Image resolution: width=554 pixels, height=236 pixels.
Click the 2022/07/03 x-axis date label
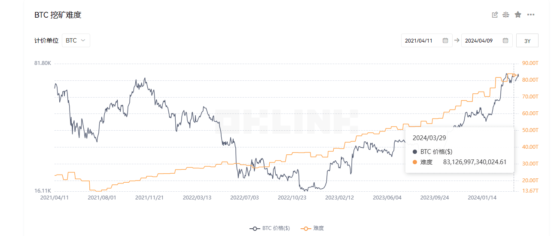(244, 198)
